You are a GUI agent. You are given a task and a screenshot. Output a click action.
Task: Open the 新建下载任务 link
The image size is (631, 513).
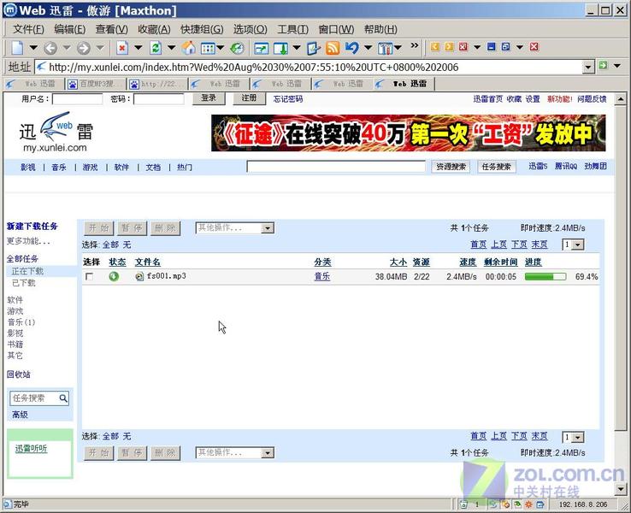[x=32, y=226]
